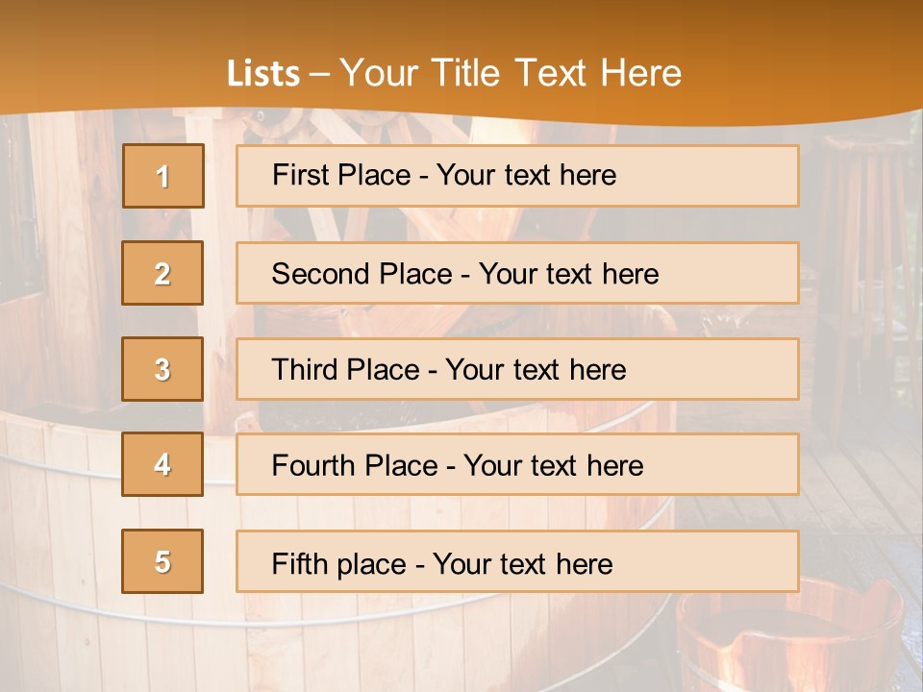The height and width of the screenshot is (692, 923).
Task: Click the bold "Lists" word in title
Action: coord(262,73)
